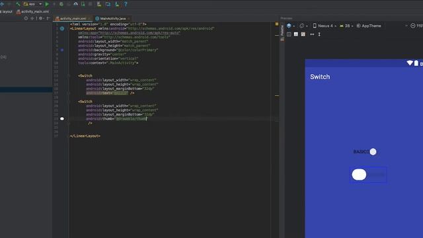Collapse the first Switch tag fold marker
Image resolution: width=423 pixels, height=238 pixels.
coord(69,76)
